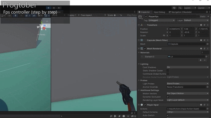
Task: Add a material element with plus
Action: [201, 60]
